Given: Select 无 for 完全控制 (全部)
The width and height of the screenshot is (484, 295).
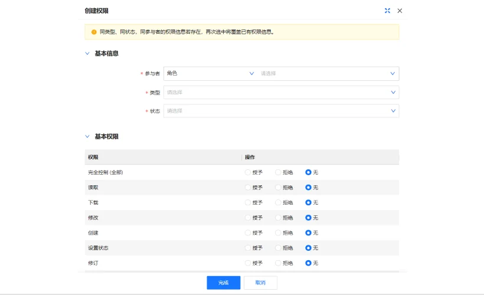Looking at the screenshot, I should click(308, 172).
